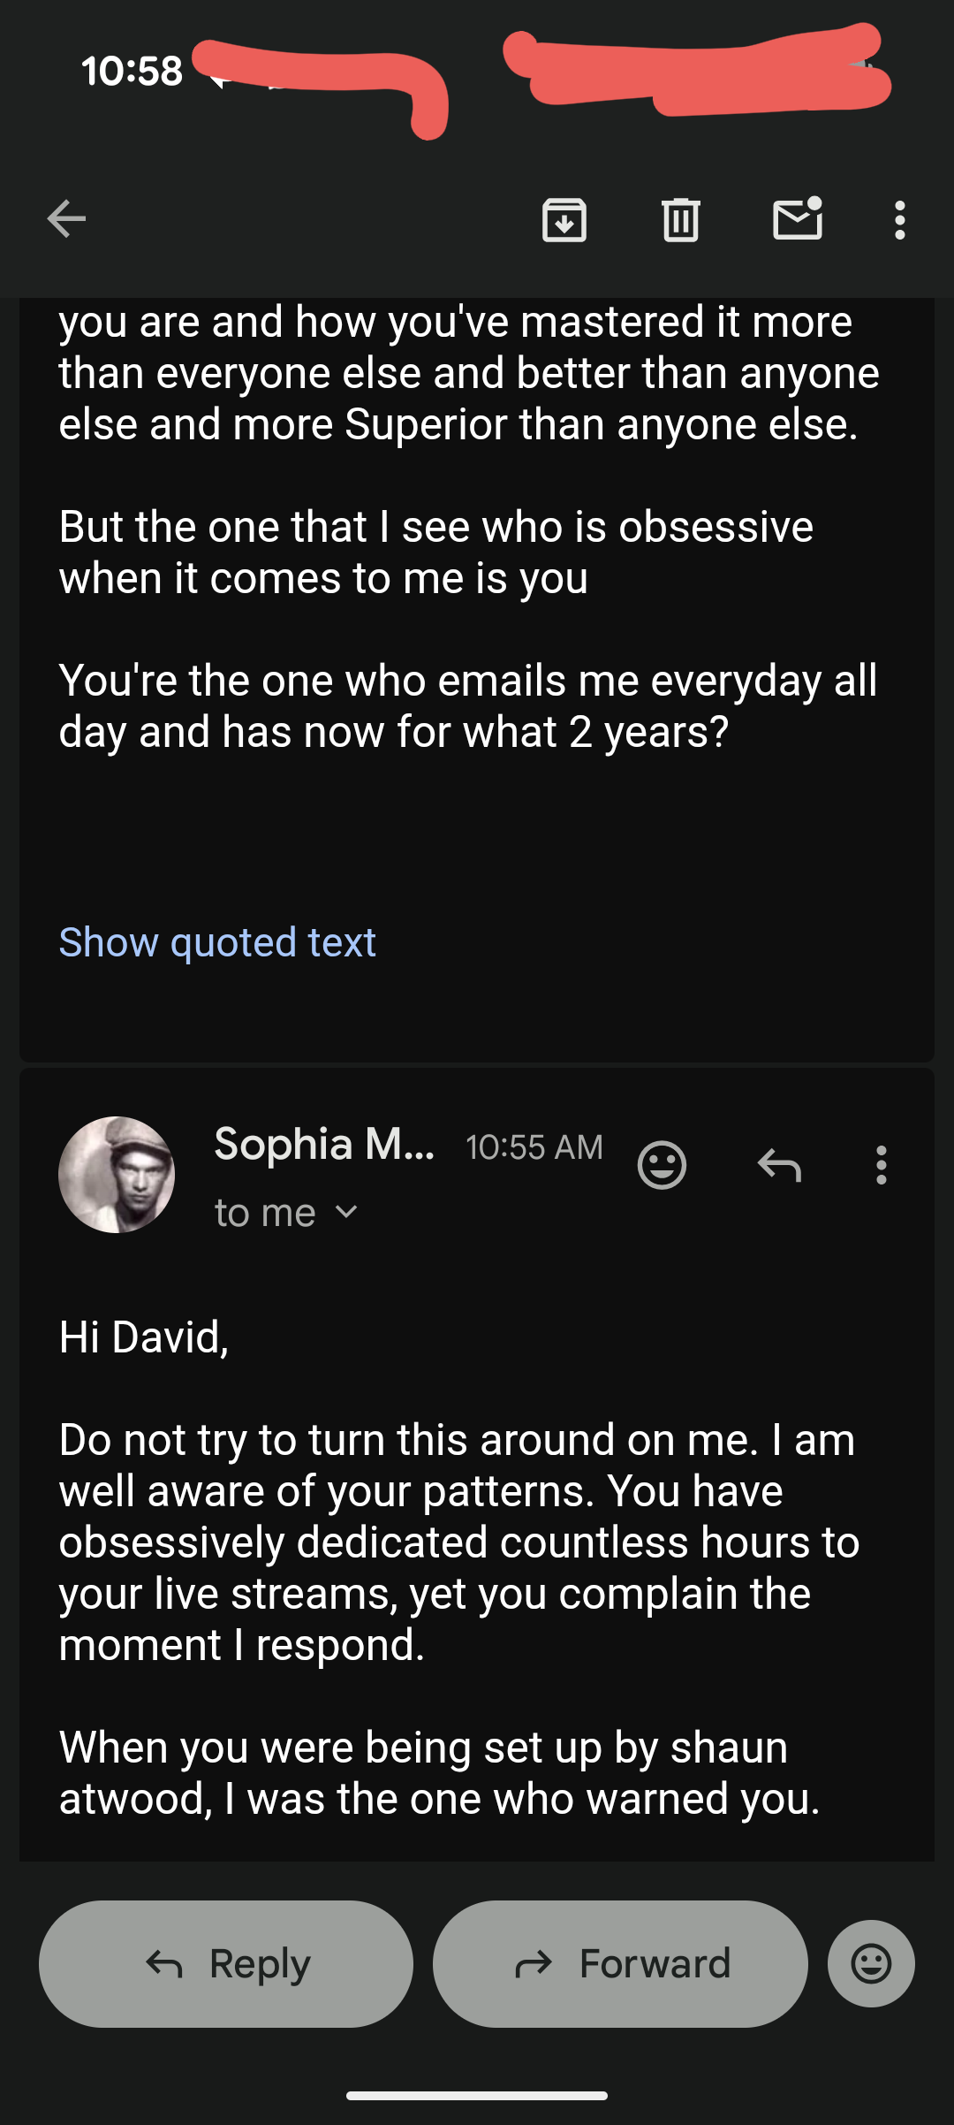The height and width of the screenshot is (2125, 954).
Task: Open the three-dot menu on Sophia's message
Action: click(x=881, y=1165)
